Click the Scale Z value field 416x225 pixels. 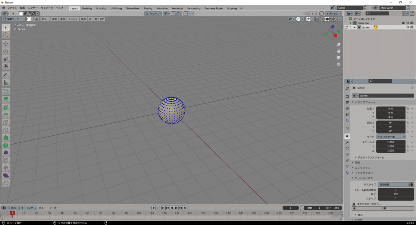[x=391, y=151]
